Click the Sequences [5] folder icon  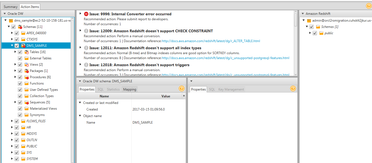27,102
